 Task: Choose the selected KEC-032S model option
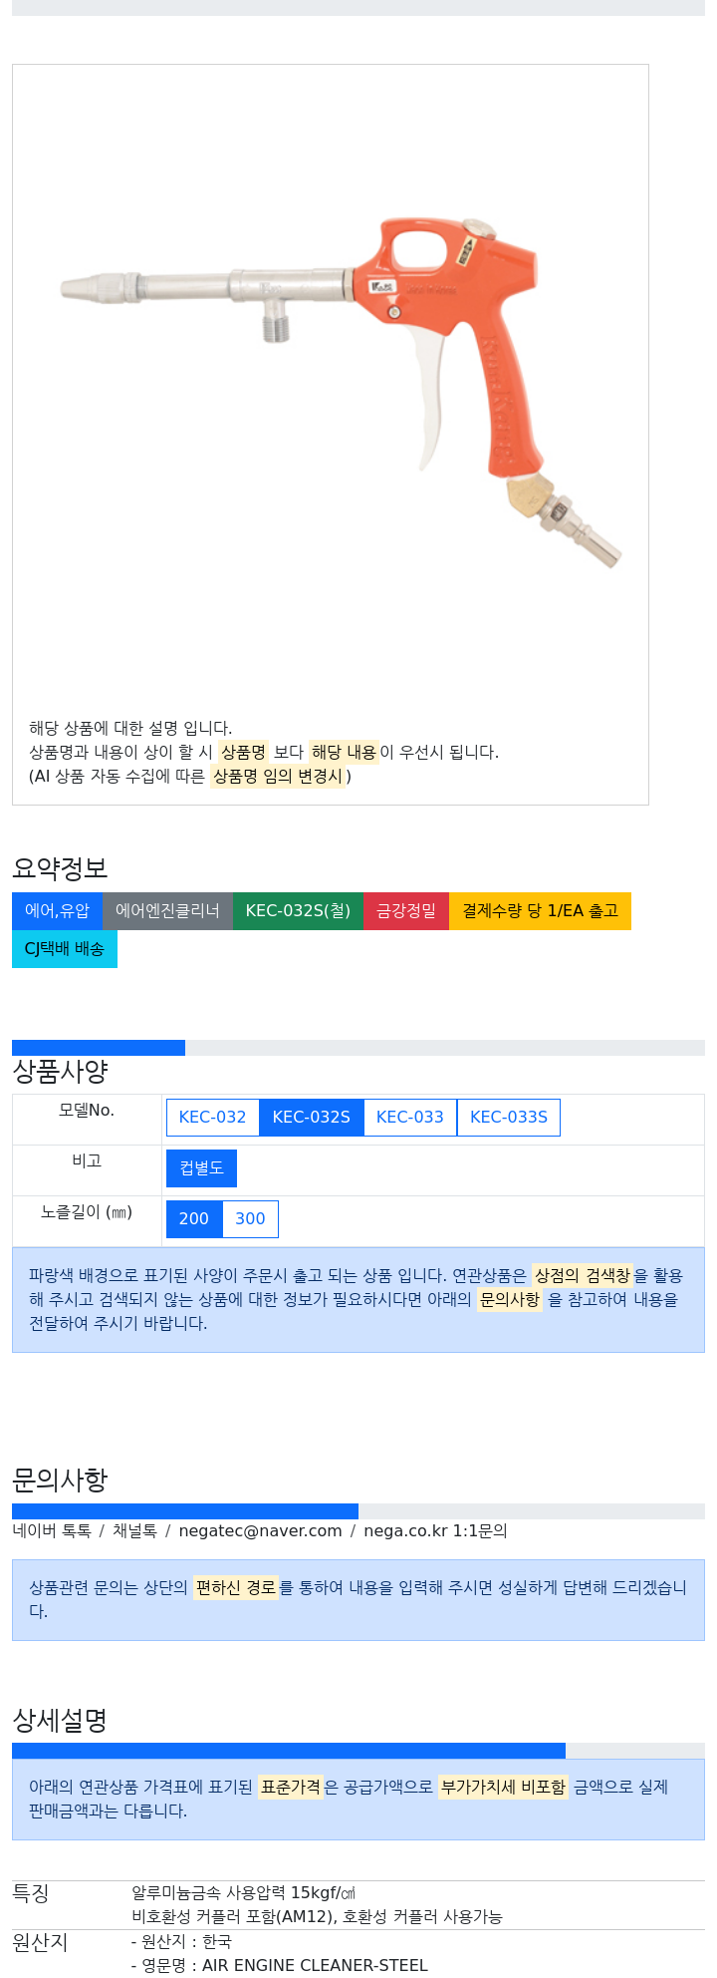pos(312,1117)
